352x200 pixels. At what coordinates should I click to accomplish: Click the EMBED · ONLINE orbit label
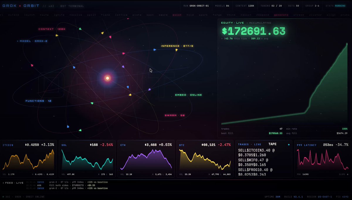click(x=189, y=95)
